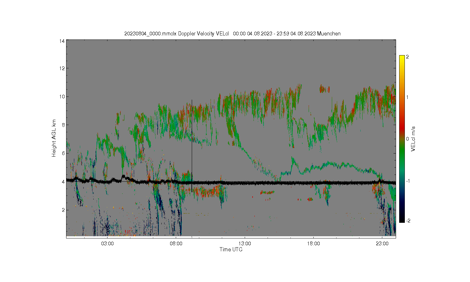The height and width of the screenshot is (282, 470).
Task: Click the '13:00' time tick label
Action: pyautogui.click(x=245, y=243)
